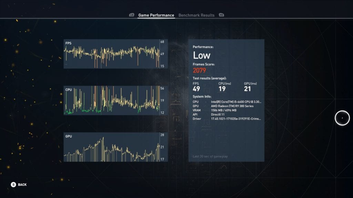353x198 pixels.
Task: Click the circular cursor ring on the right
Action: (342, 118)
